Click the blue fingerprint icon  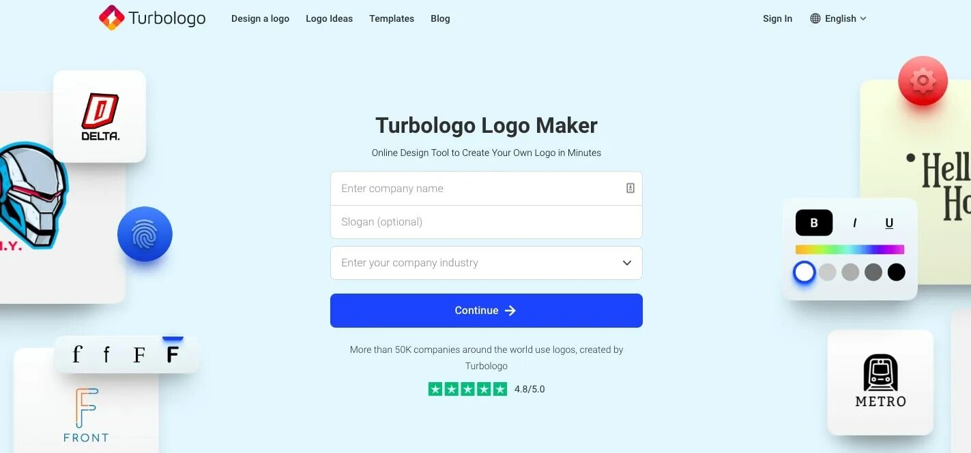pos(145,234)
